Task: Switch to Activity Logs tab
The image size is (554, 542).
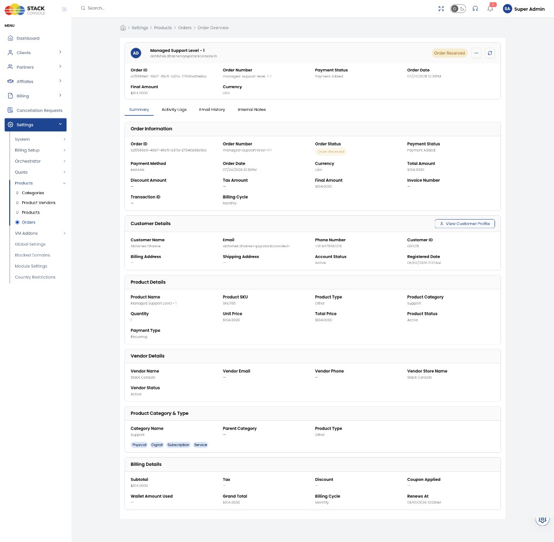Action: tap(174, 109)
